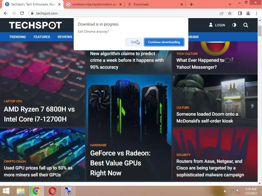Click Chrome taskbar icon
The height and width of the screenshot is (196, 262).
tap(36, 191)
